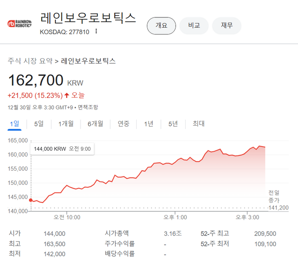
Task: Click the 162,700 current price
Action: [36, 80]
